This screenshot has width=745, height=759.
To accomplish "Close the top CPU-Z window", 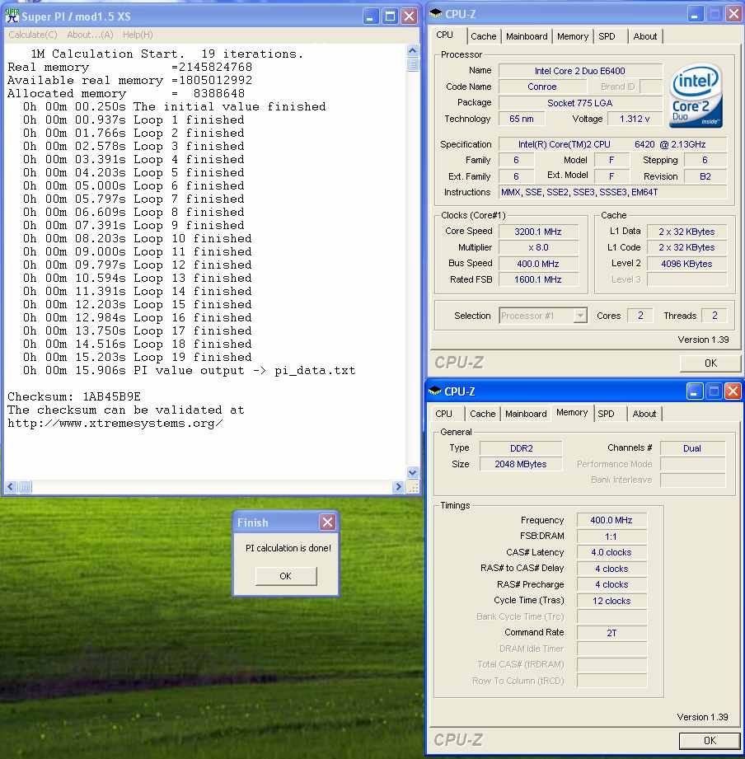I will pyautogui.click(x=733, y=13).
